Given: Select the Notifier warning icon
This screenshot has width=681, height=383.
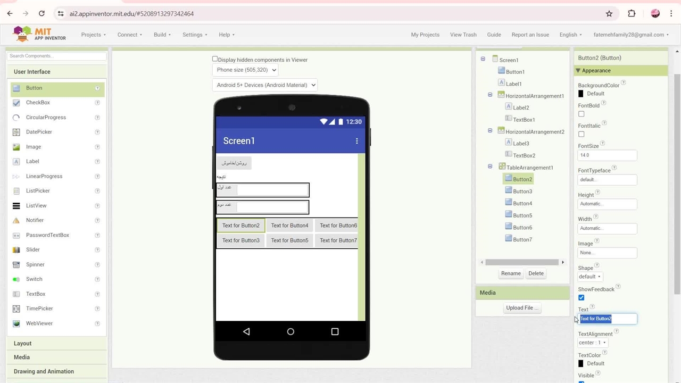Looking at the screenshot, I should coord(16,220).
